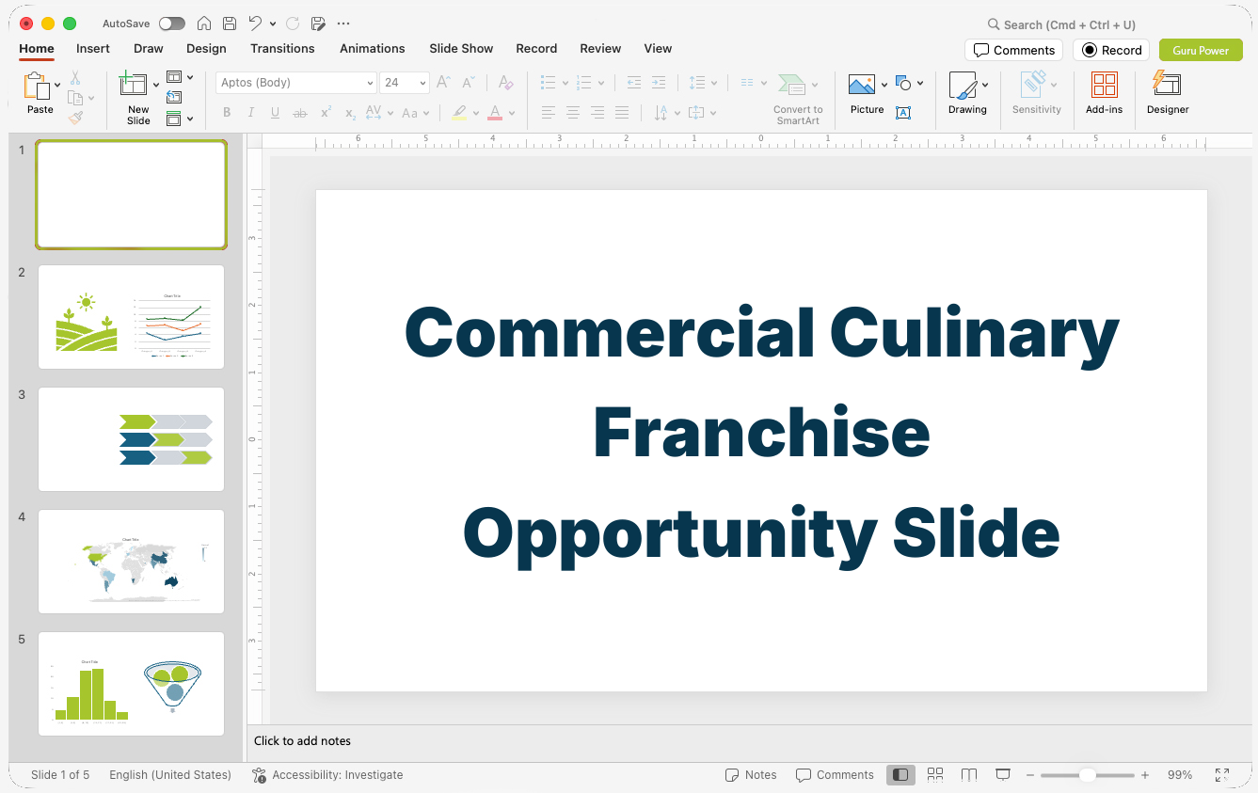The height and width of the screenshot is (793, 1258).
Task: Open the line spacing dropdown
Action: click(x=713, y=83)
